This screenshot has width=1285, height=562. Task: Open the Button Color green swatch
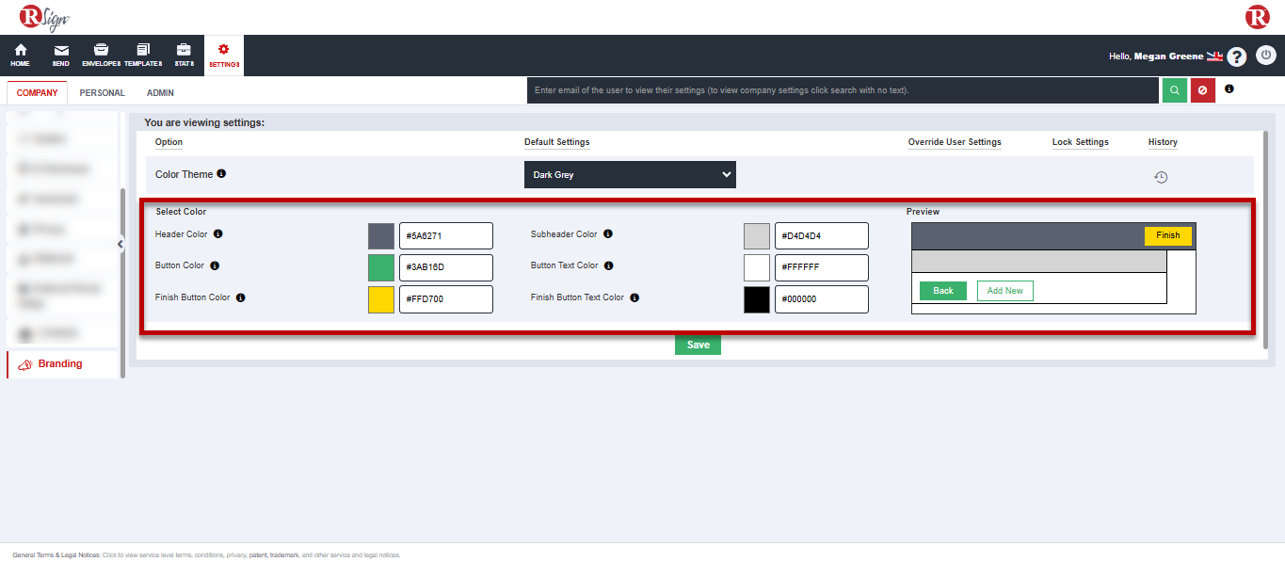[380, 267]
